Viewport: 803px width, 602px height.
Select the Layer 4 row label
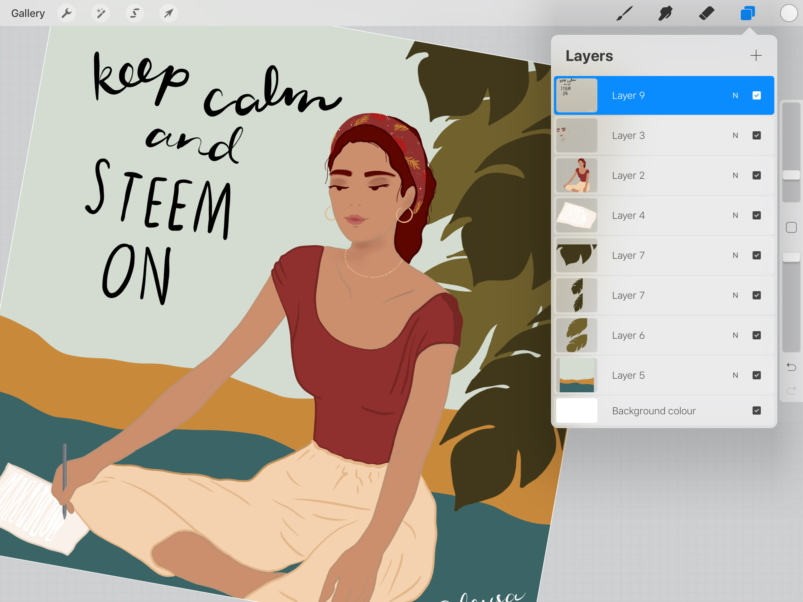coord(628,215)
